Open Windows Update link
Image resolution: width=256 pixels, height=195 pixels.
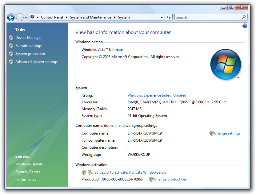29,164
